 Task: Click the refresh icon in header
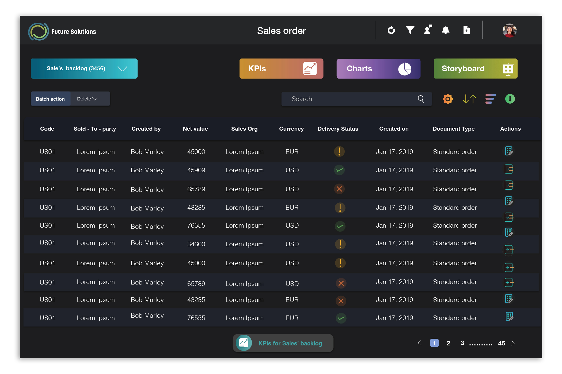tap(391, 30)
